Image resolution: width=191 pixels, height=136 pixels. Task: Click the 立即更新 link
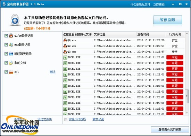(159, 5)
